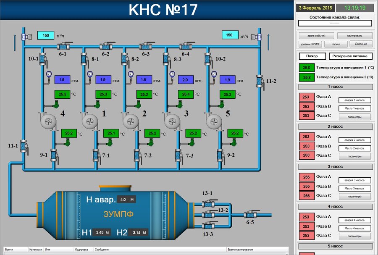Click the Резервное питание indicator
The height and width of the screenshot is (255, 378).
tap(350, 56)
